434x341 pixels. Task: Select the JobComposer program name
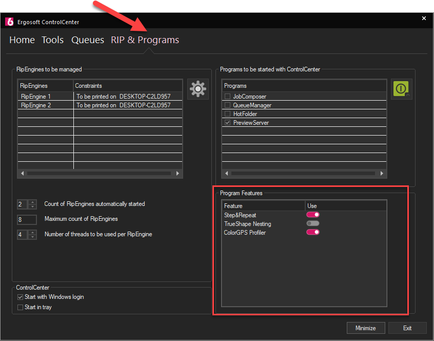pyautogui.click(x=250, y=97)
